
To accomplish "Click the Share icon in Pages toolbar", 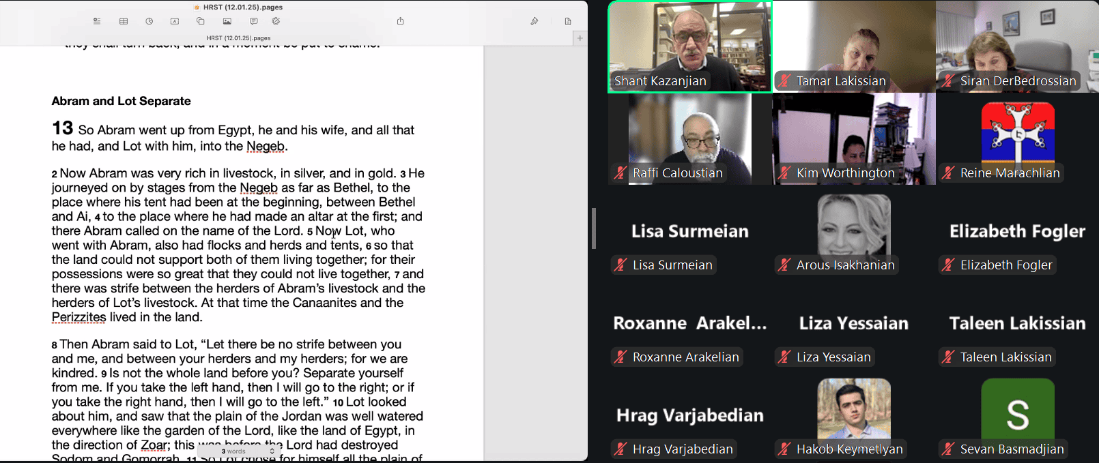I will point(401,21).
